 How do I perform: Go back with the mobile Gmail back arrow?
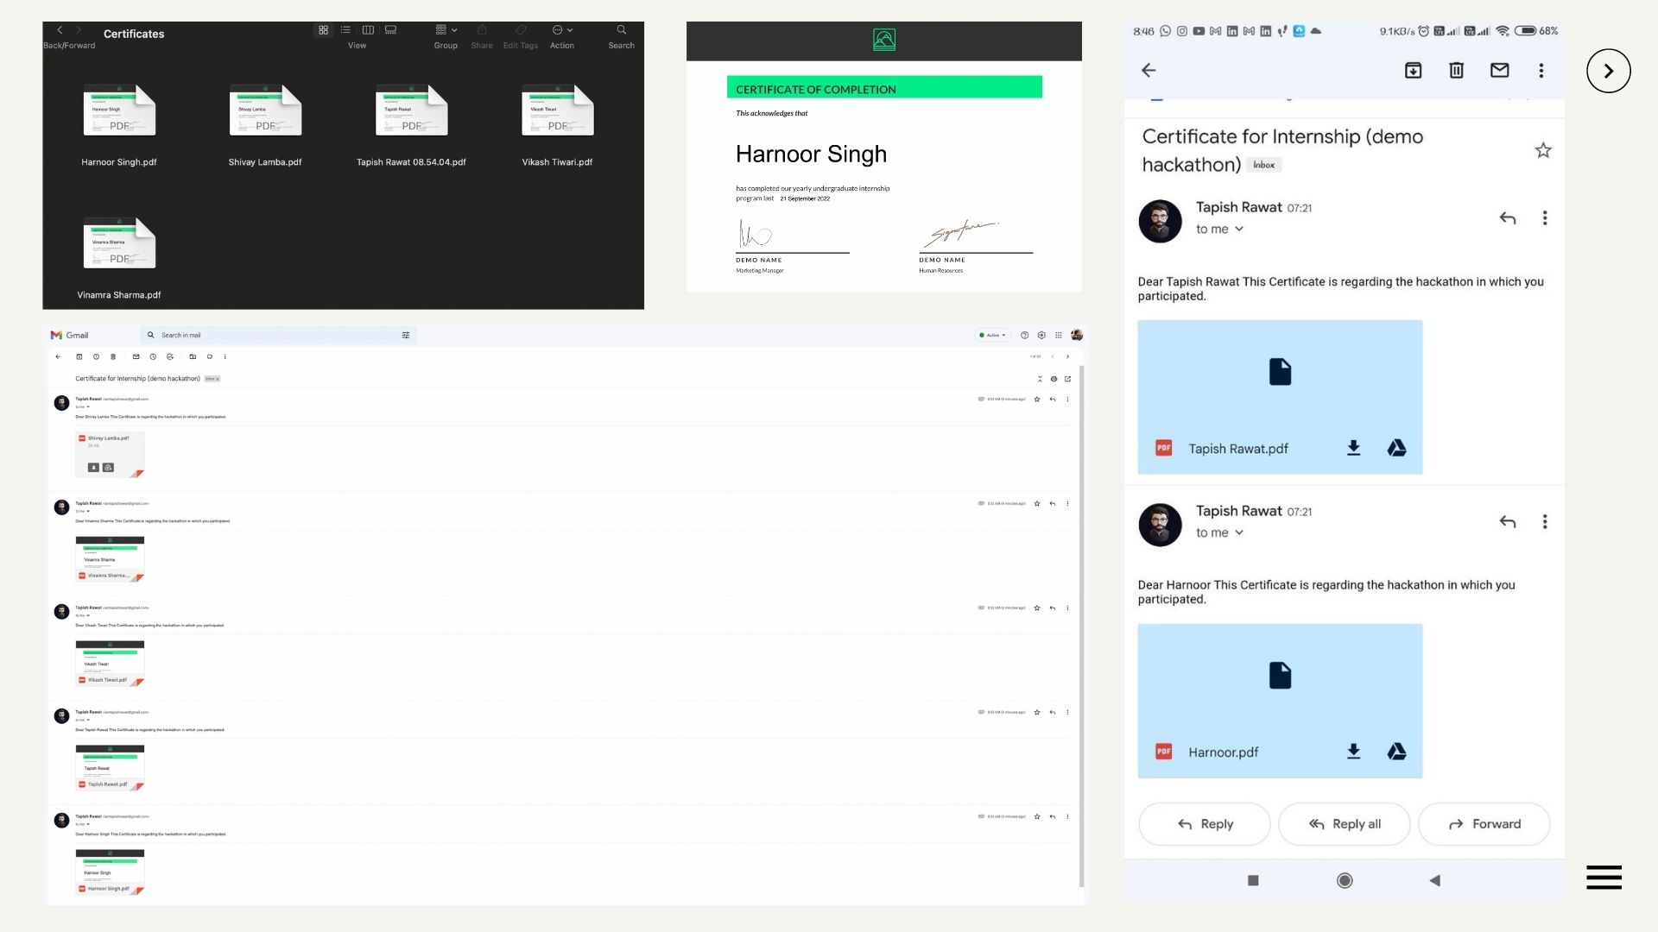point(1149,71)
